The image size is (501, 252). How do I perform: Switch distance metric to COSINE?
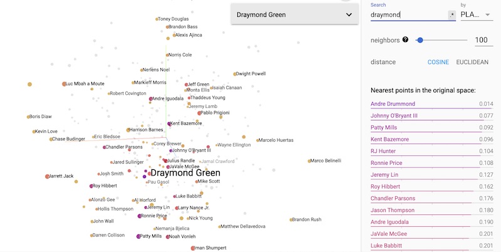438,62
